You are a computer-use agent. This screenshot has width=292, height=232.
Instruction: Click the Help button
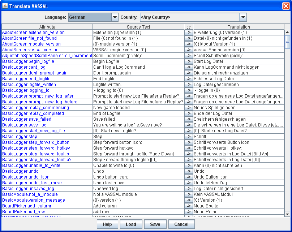[x=107, y=224]
